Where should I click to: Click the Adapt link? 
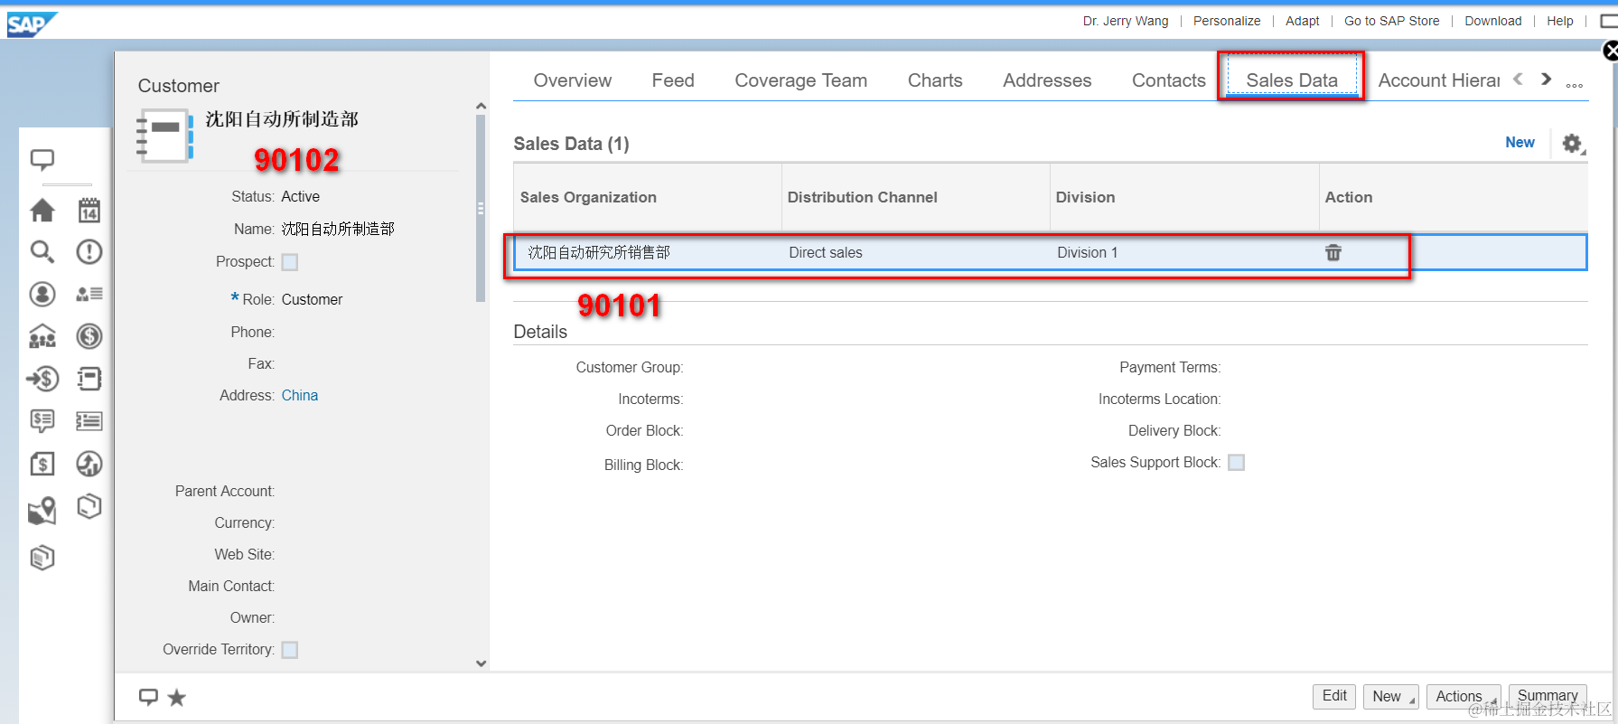[x=1303, y=21]
